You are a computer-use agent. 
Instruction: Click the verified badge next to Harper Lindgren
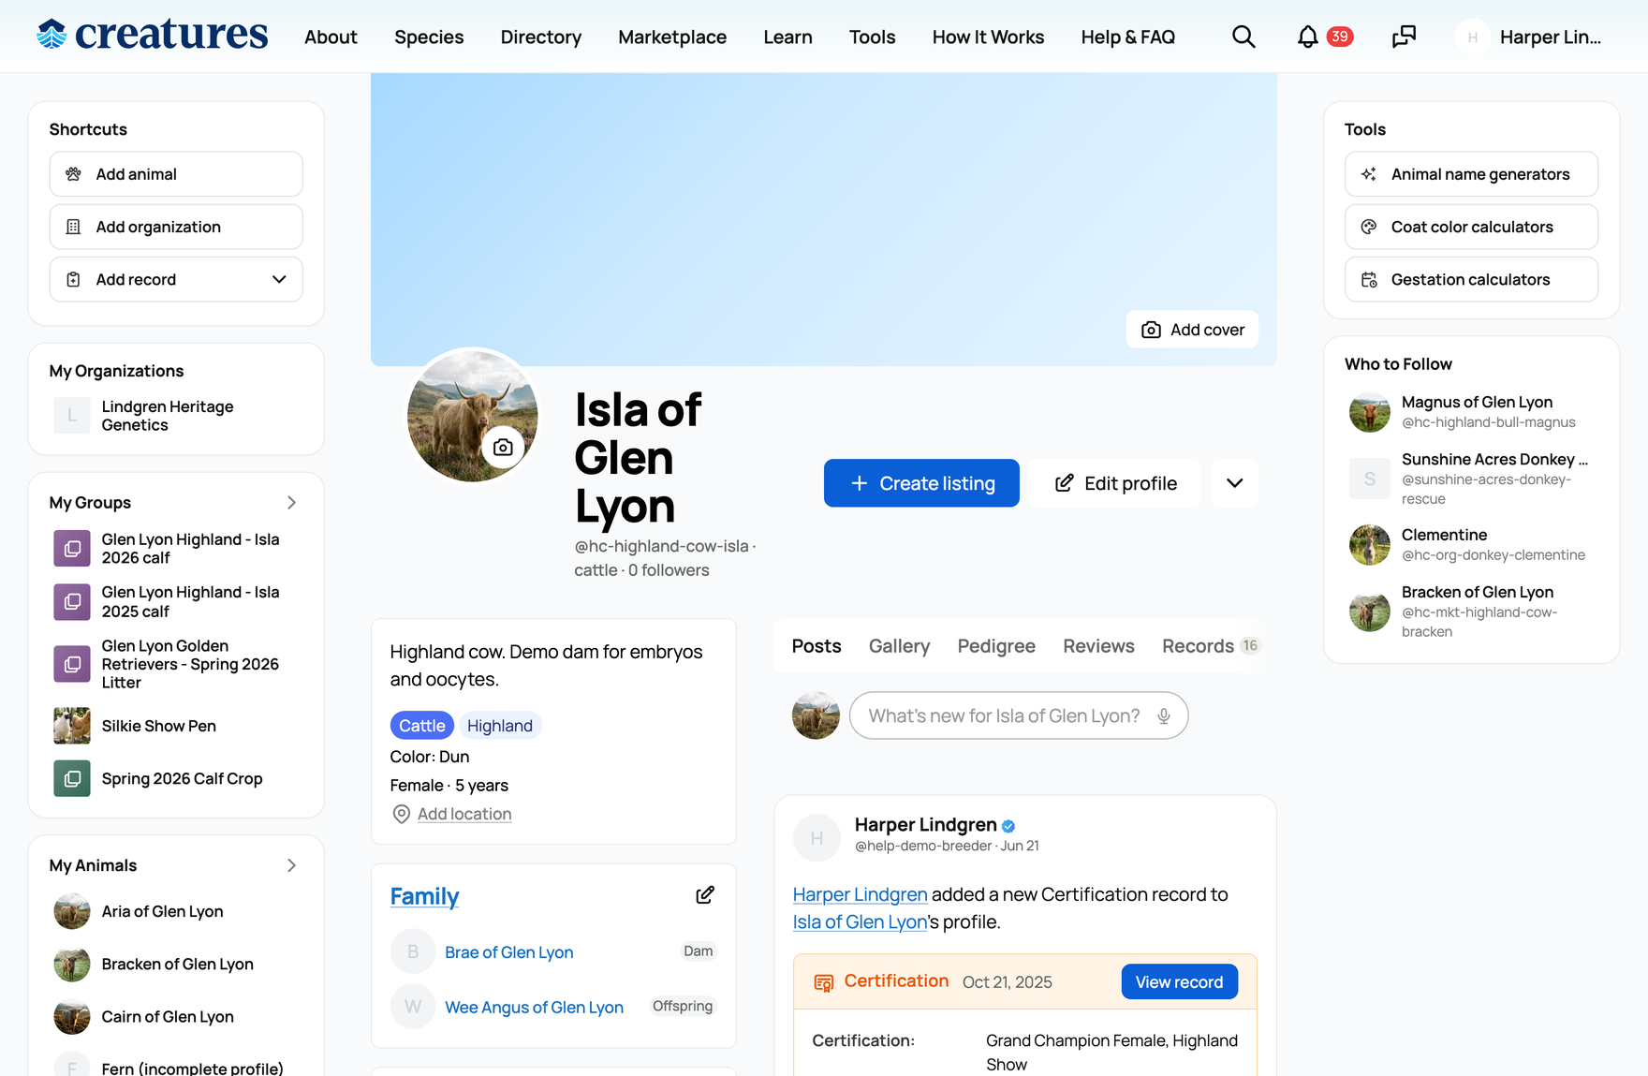[x=1008, y=826]
